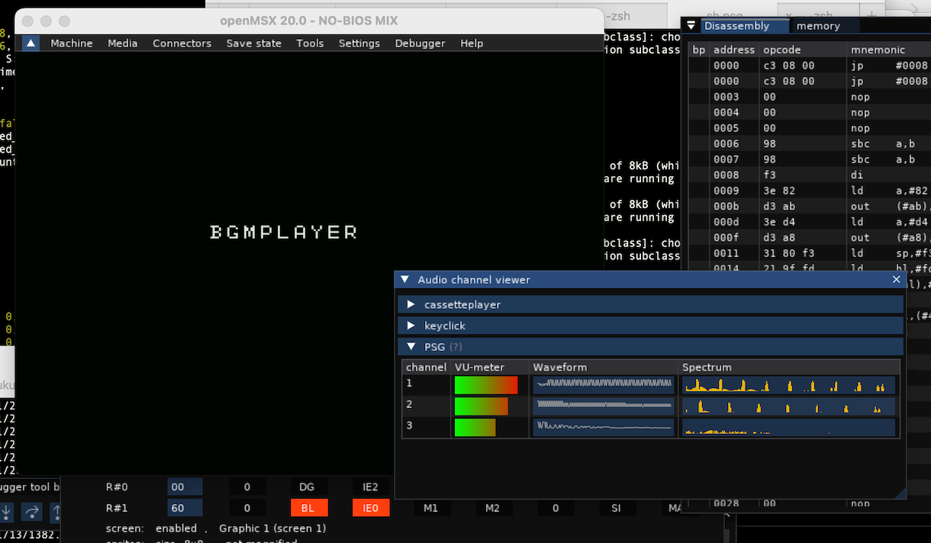The height and width of the screenshot is (543, 931).
Task: Edit the R#1 register value 60
Action: pos(185,507)
